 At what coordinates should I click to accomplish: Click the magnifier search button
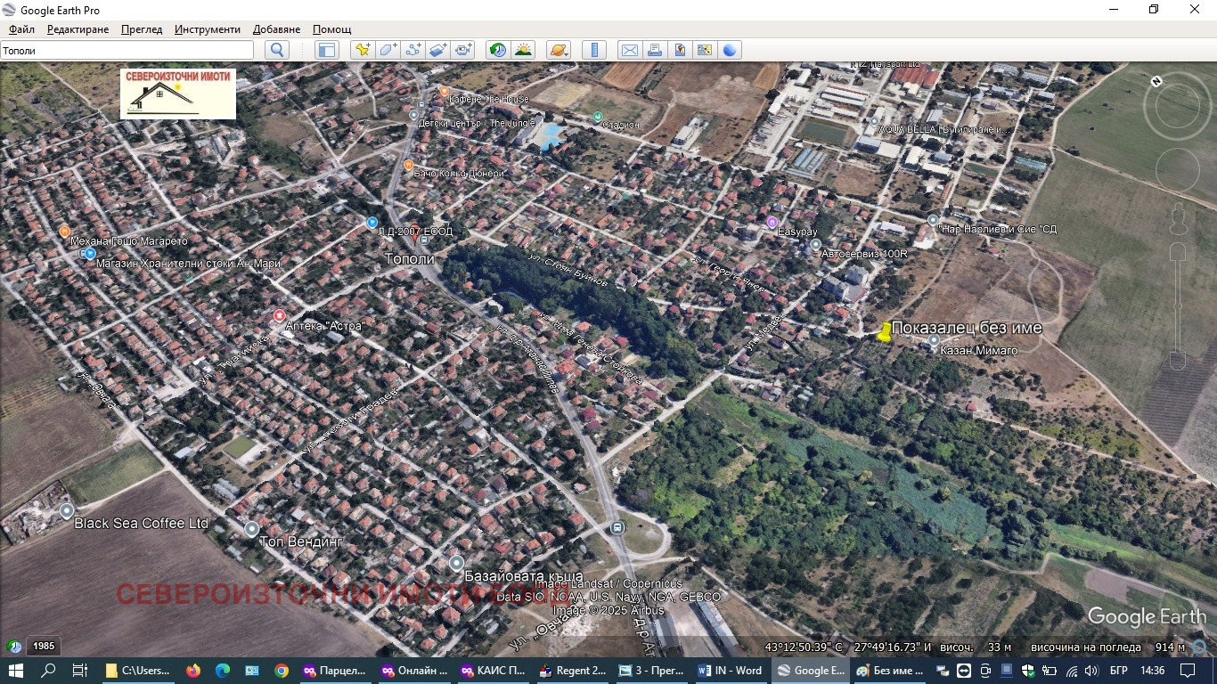pos(277,50)
